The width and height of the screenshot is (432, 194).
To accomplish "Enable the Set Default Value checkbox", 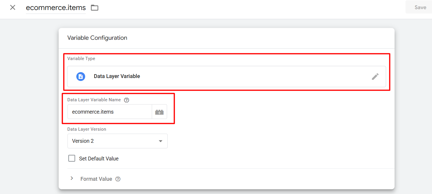I will [x=72, y=158].
